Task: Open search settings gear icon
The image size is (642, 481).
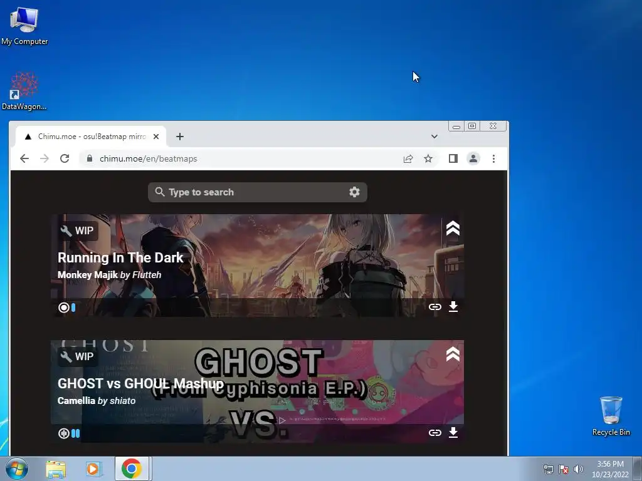Action: tap(354, 192)
